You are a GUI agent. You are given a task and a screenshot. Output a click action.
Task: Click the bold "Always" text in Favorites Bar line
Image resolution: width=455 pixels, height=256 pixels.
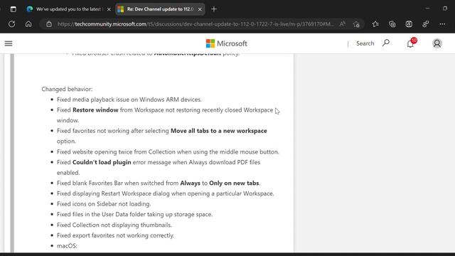pos(190,183)
